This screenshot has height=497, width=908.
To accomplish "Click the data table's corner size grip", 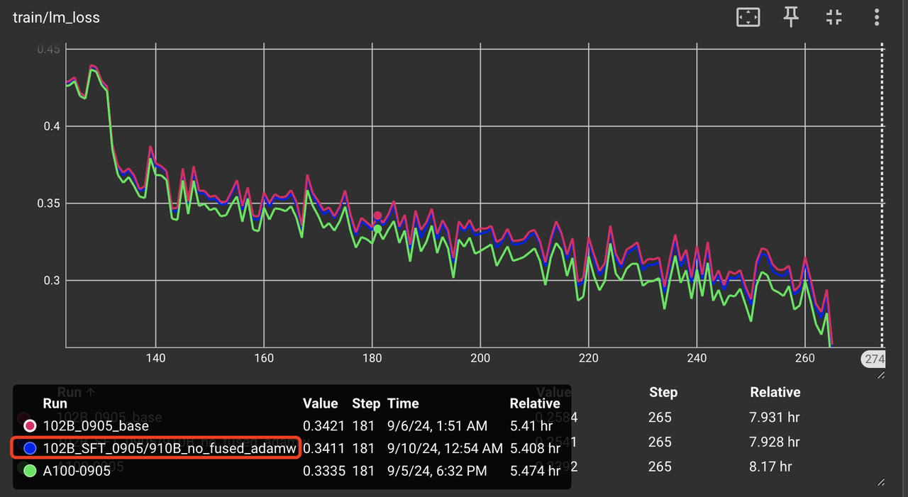I will (x=880, y=482).
